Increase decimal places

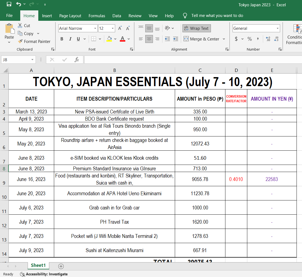coord(268,39)
